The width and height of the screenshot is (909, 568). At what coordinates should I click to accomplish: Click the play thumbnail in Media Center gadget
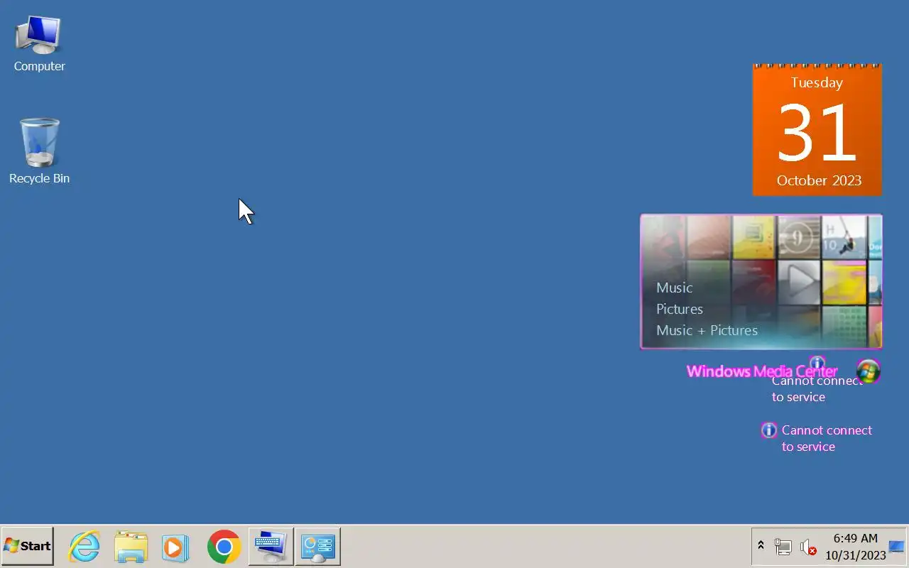click(x=799, y=281)
